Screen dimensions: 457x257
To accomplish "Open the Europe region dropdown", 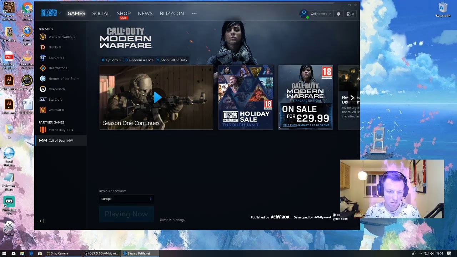I will [126, 199].
